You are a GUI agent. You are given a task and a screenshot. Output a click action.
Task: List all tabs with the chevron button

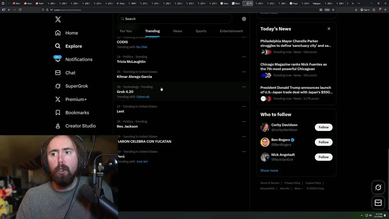[359, 3]
